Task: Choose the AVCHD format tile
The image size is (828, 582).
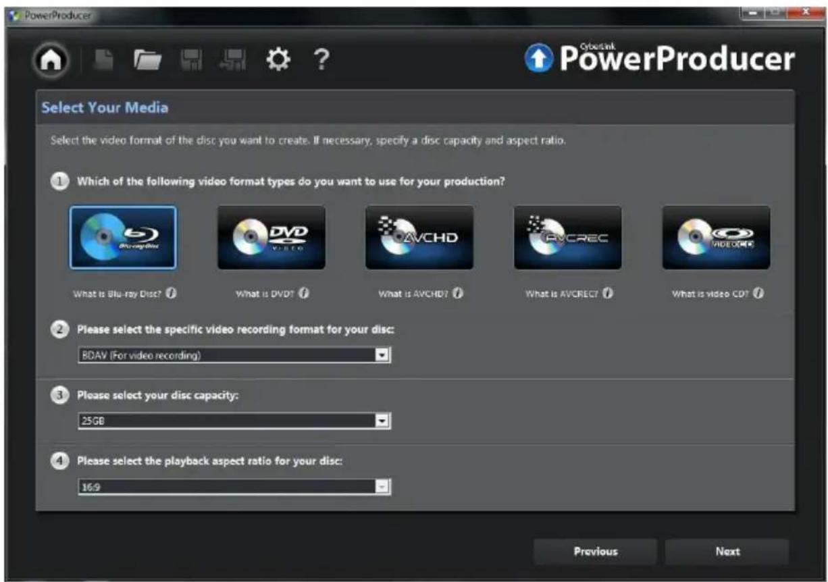Action: click(x=419, y=238)
